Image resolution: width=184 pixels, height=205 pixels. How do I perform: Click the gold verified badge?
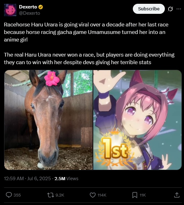pyautogui.click(x=41, y=7)
